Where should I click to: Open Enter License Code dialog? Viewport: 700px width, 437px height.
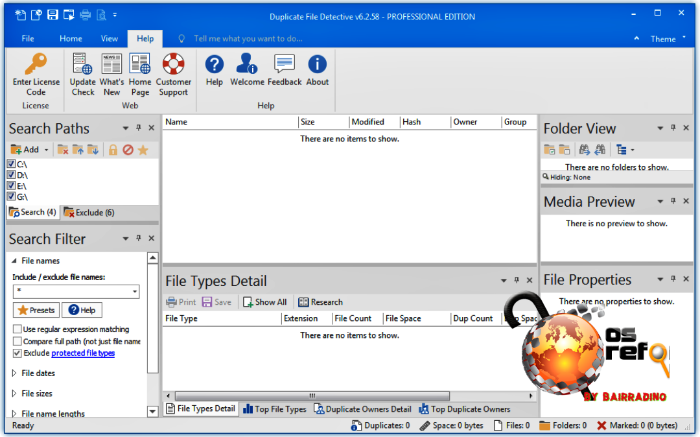(x=36, y=74)
